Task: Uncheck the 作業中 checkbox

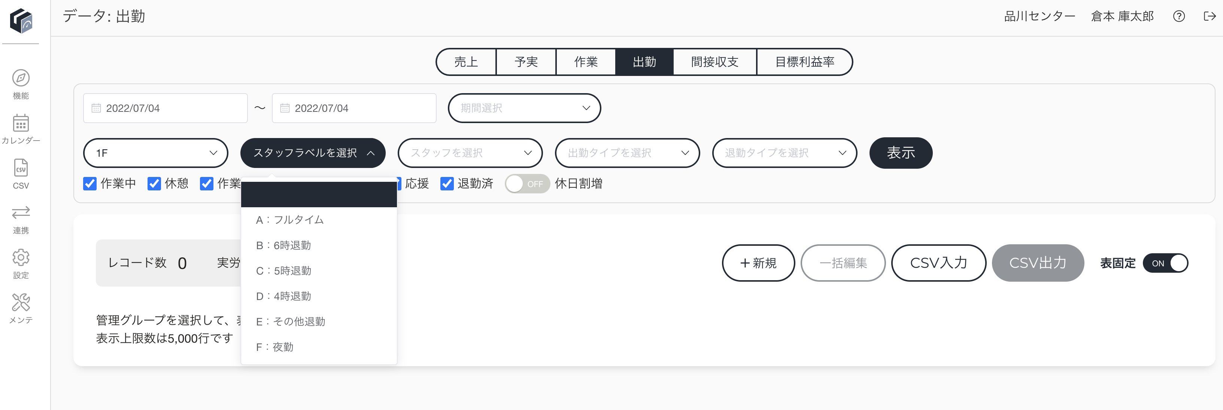Action: tap(90, 184)
